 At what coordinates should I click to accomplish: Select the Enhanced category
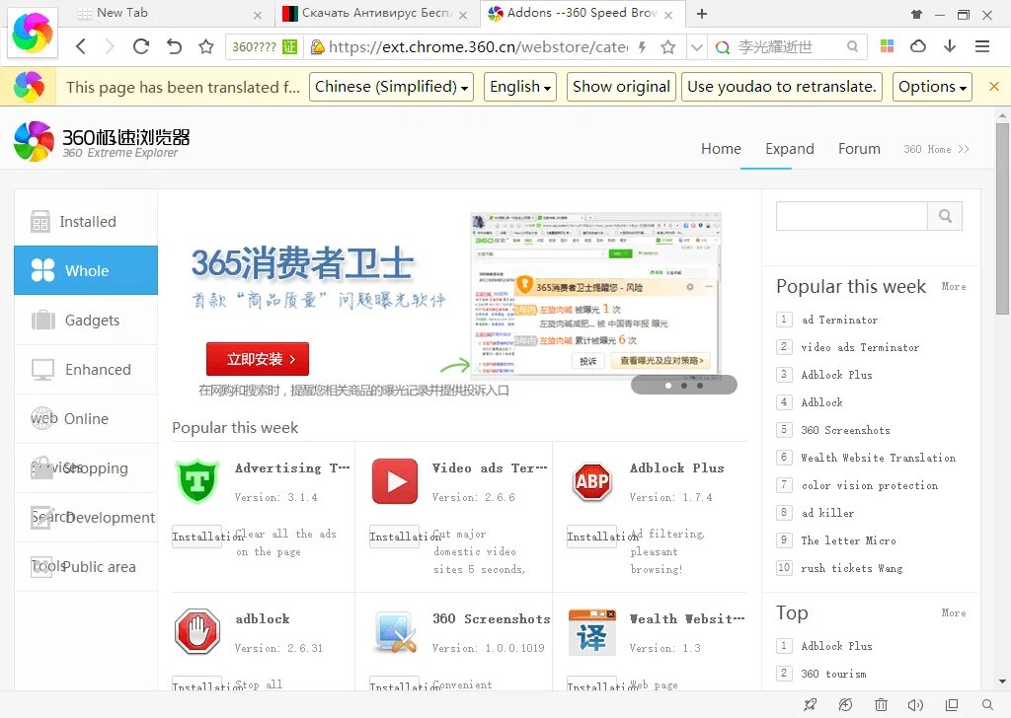pos(86,370)
